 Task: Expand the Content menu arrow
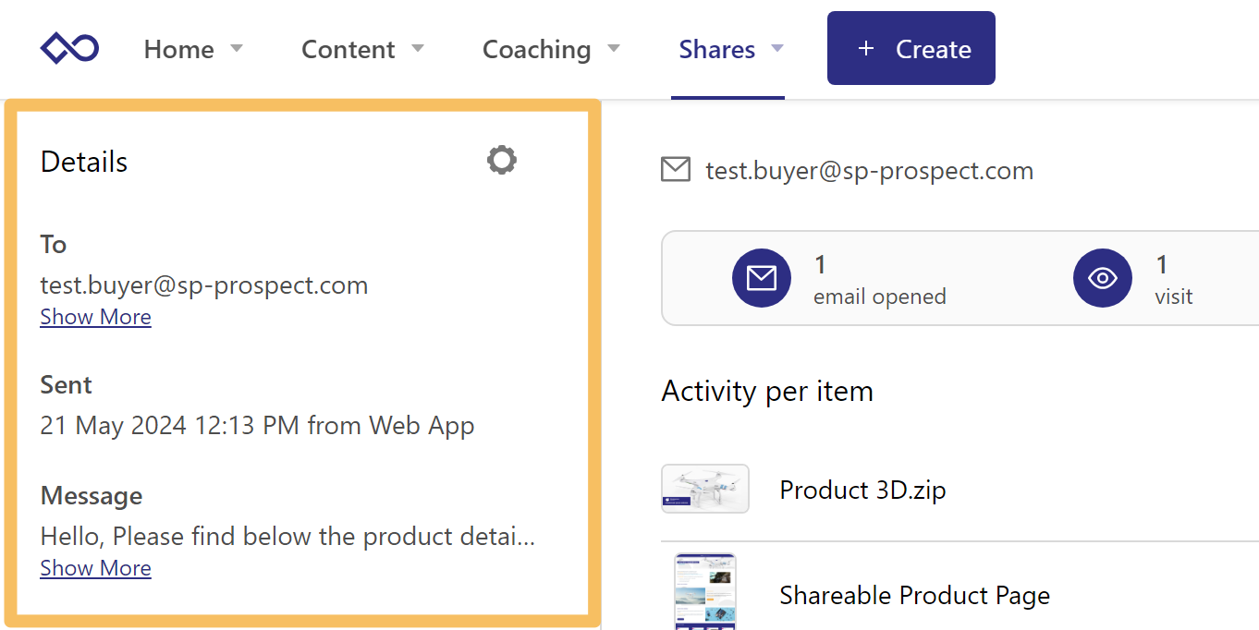point(418,48)
